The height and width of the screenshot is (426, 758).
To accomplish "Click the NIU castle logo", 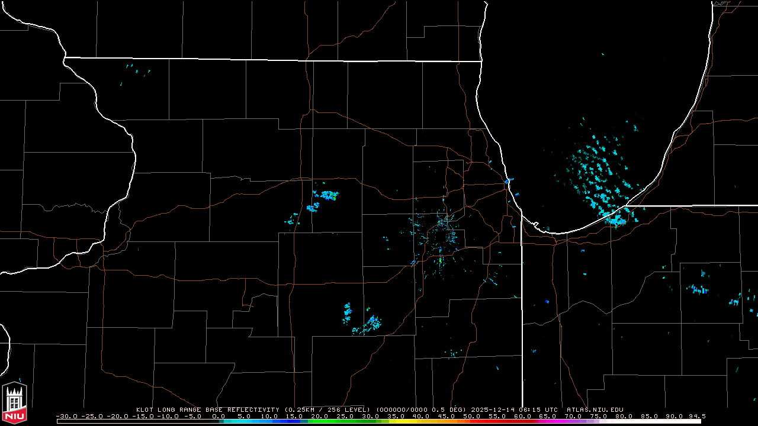I will [x=14, y=402].
